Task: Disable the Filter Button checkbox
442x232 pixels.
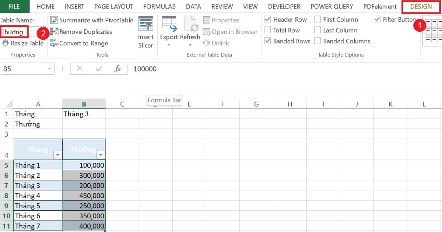Action: coord(377,19)
